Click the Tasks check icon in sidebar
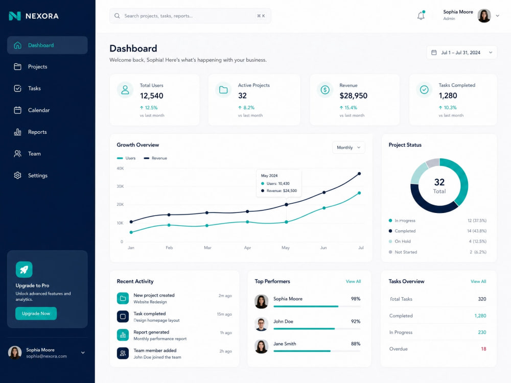The width and height of the screenshot is (511, 383). click(x=17, y=88)
